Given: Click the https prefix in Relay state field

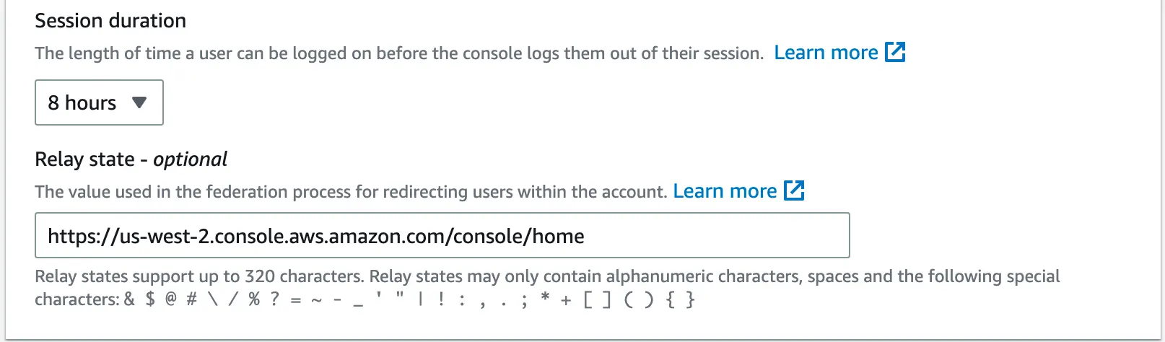Looking at the screenshot, I should 72,237.
